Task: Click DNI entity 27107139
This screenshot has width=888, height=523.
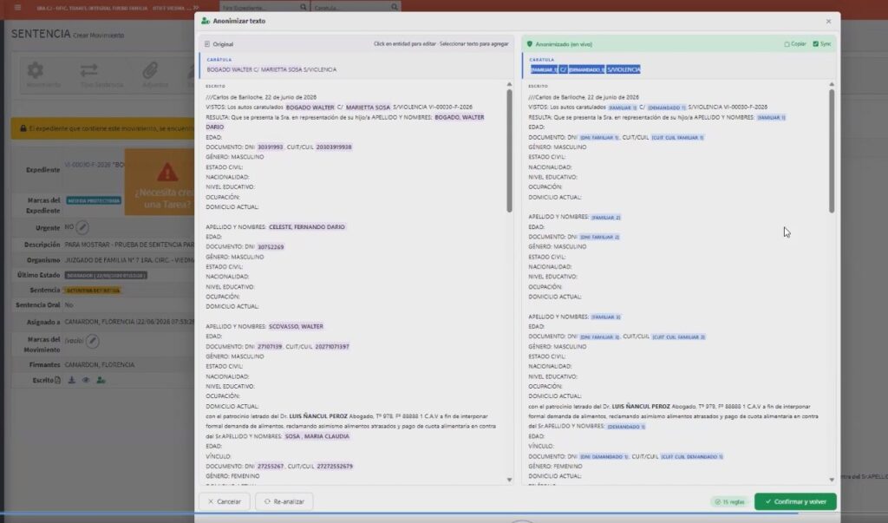Action: (x=269, y=346)
